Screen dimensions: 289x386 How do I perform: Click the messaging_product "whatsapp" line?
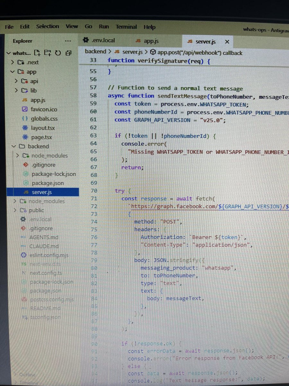click(188, 268)
